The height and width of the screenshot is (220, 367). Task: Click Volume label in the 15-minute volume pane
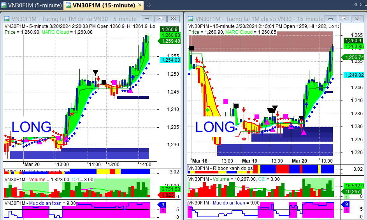click(x=221, y=179)
